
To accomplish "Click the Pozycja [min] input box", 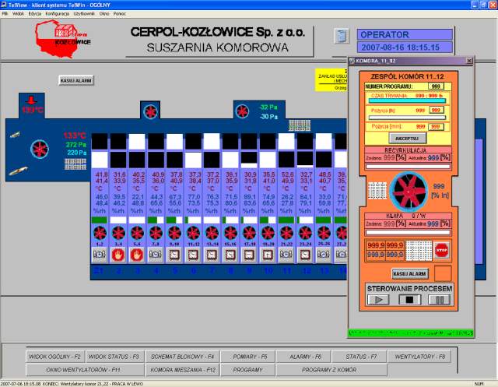I will (x=436, y=126).
